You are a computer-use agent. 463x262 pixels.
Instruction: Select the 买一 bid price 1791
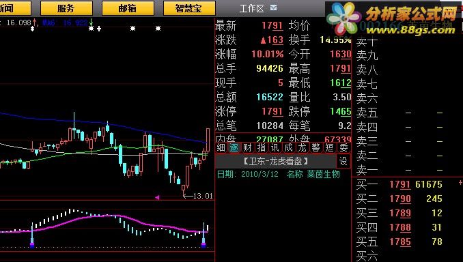click(400, 184)
